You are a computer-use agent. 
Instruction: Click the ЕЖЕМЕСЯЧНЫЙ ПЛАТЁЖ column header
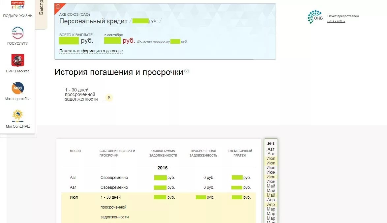click(240, 153)
